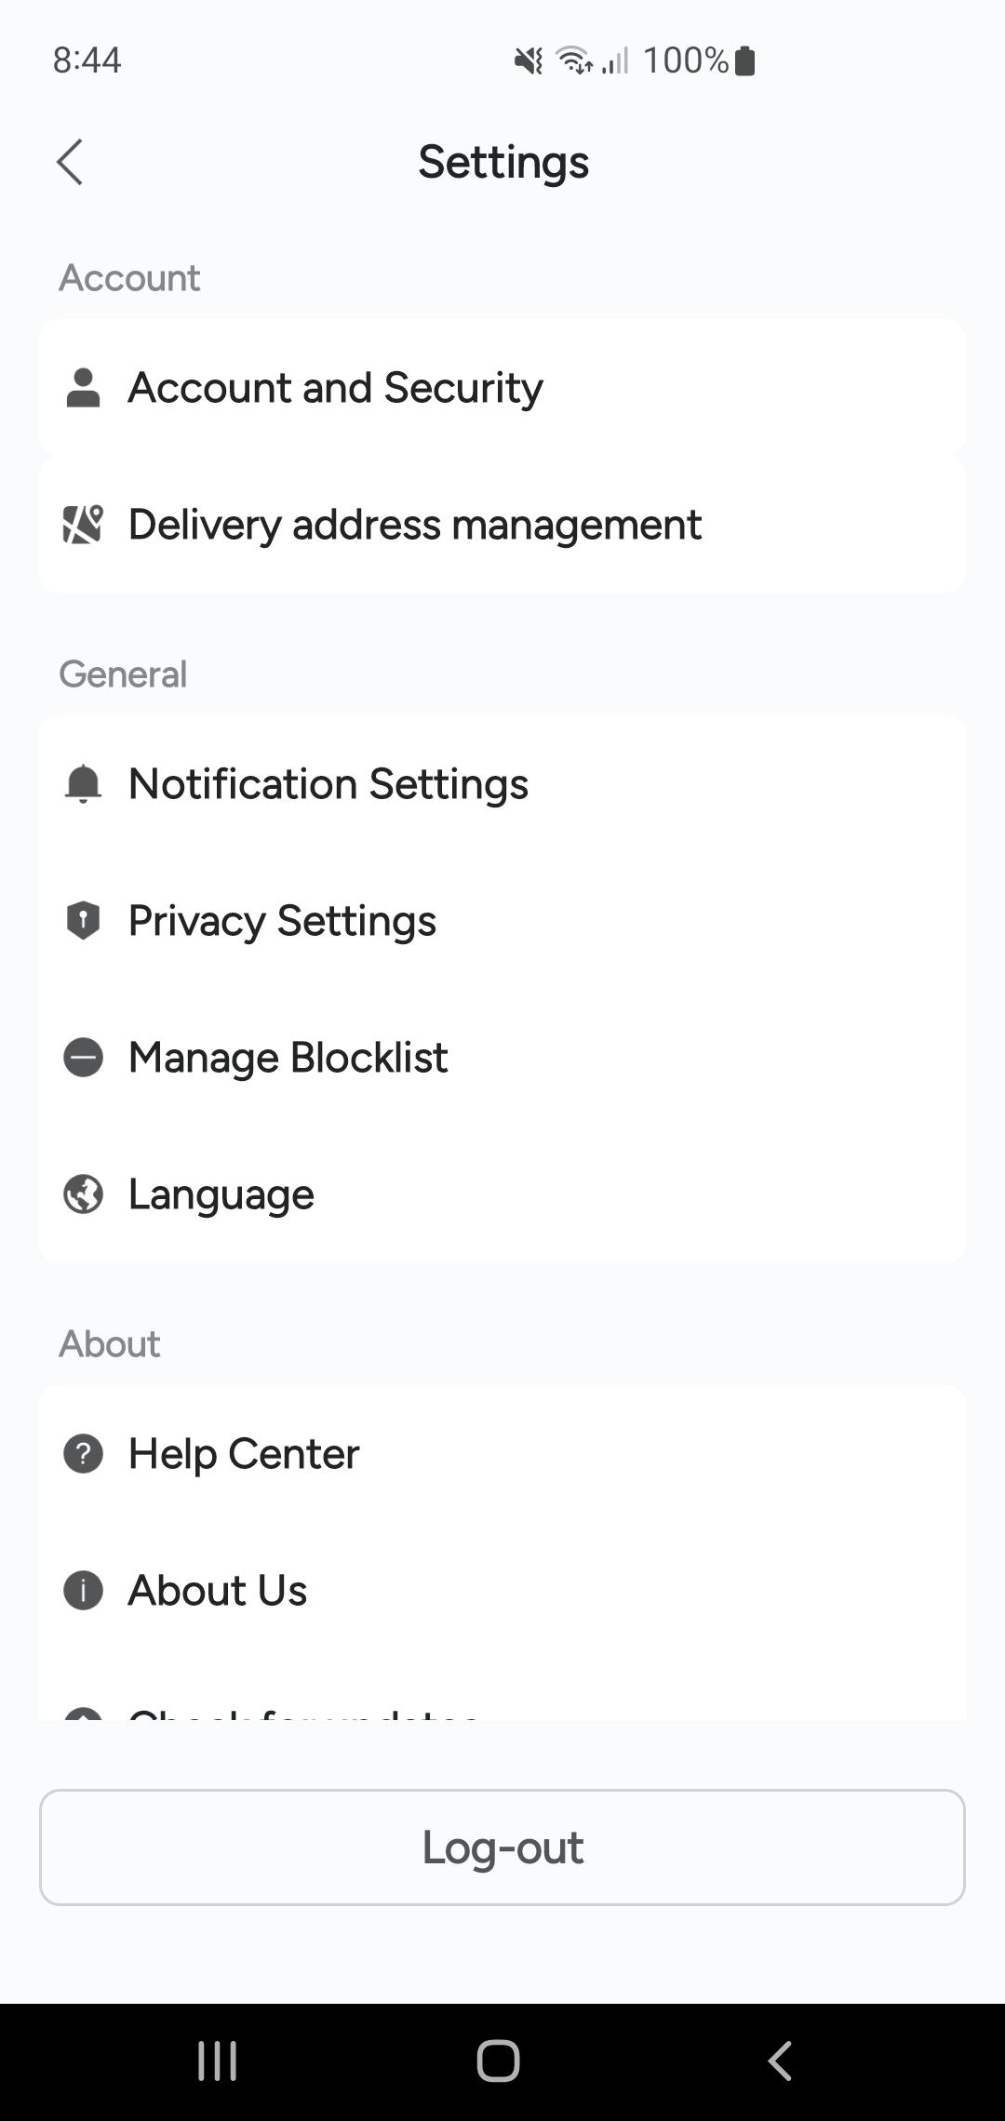1005x2121 pixels.
Task: Tap the minus-circle Blocklist icon
Action: [x=83, y=1058]
